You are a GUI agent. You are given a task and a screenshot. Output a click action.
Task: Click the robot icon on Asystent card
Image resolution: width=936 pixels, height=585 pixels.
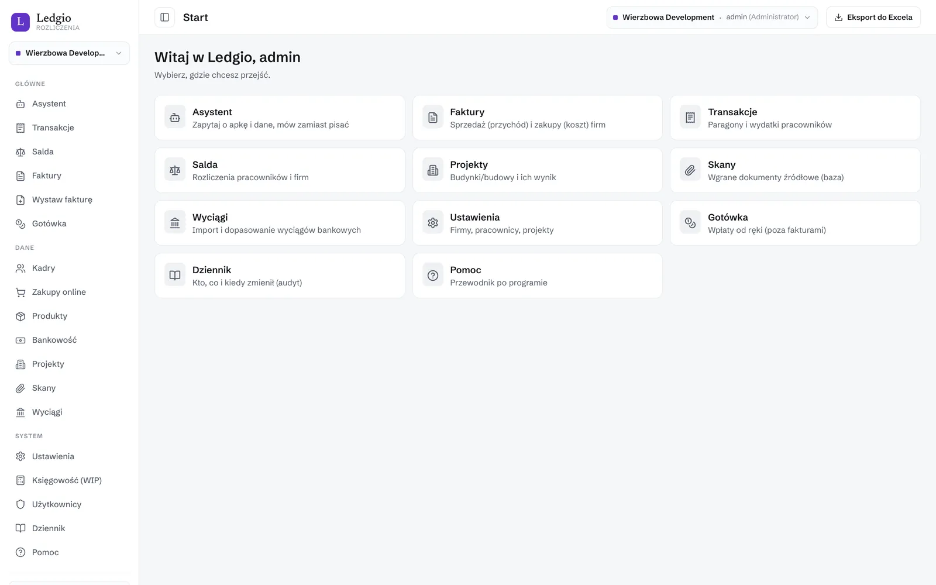(175, 118)
